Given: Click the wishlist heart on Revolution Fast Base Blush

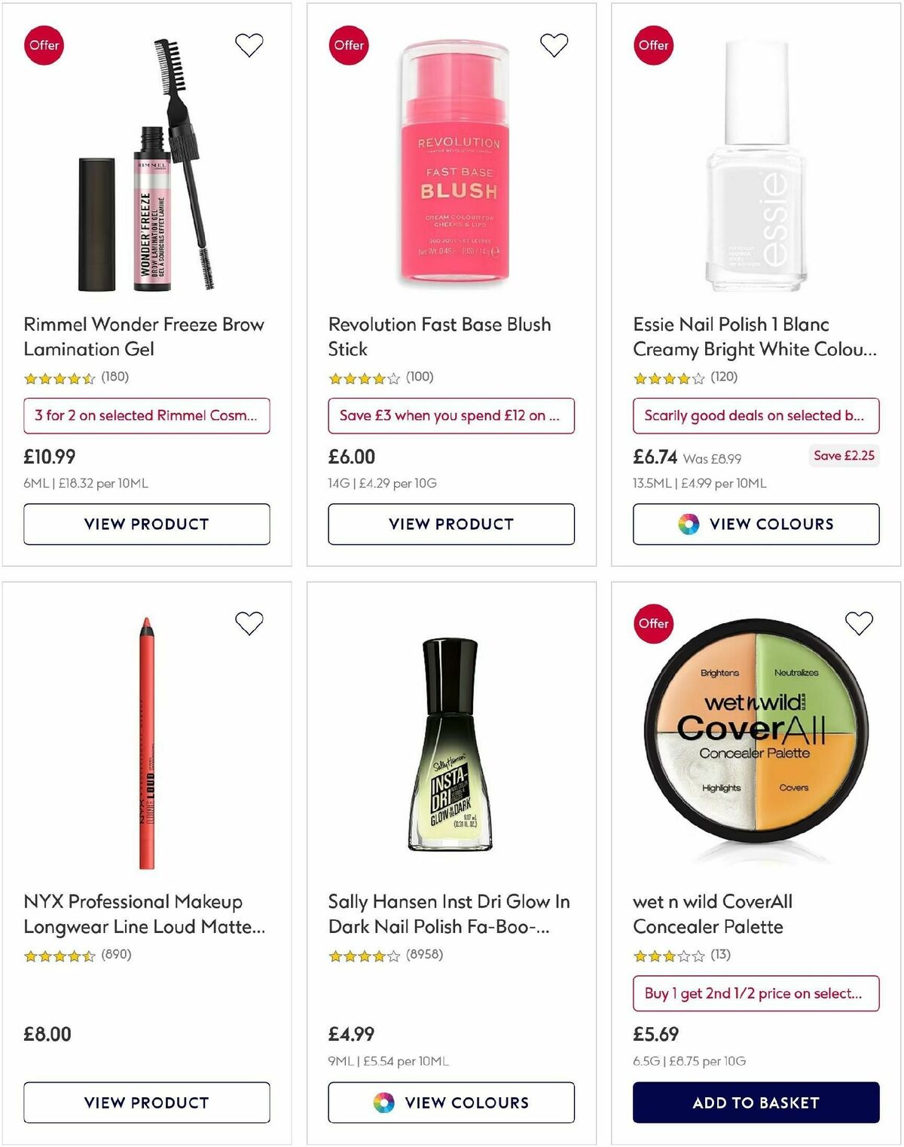Looking at the screenshot, I should 554,44.
